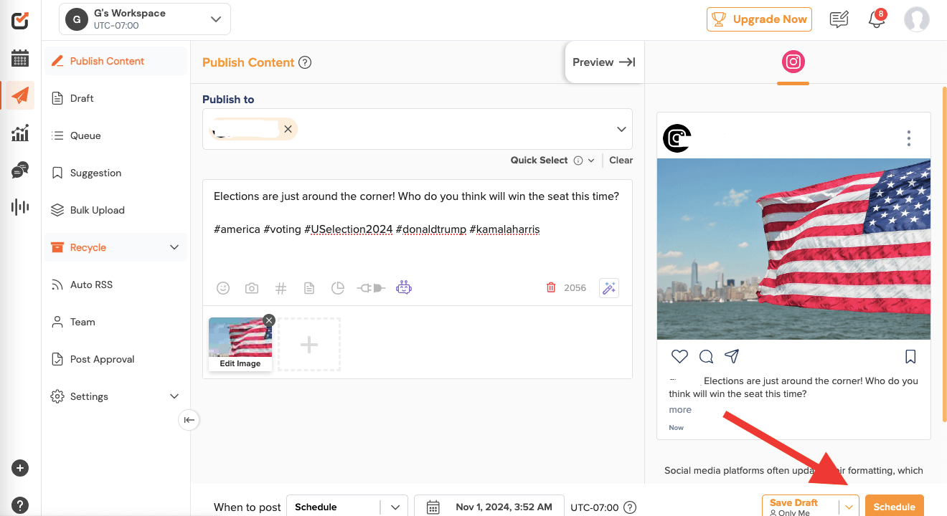Add media using the camera icon
947x516 pixels.
coord(252,287)
